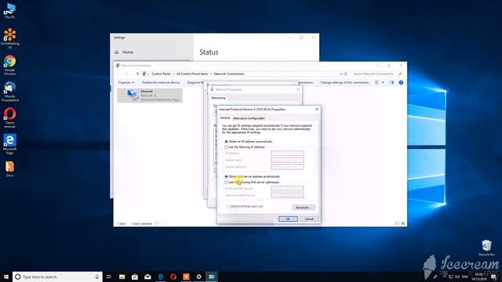This screenshot has width=502, height=282.
Task: Open Action Center notification icon
Action: [494, 277]
